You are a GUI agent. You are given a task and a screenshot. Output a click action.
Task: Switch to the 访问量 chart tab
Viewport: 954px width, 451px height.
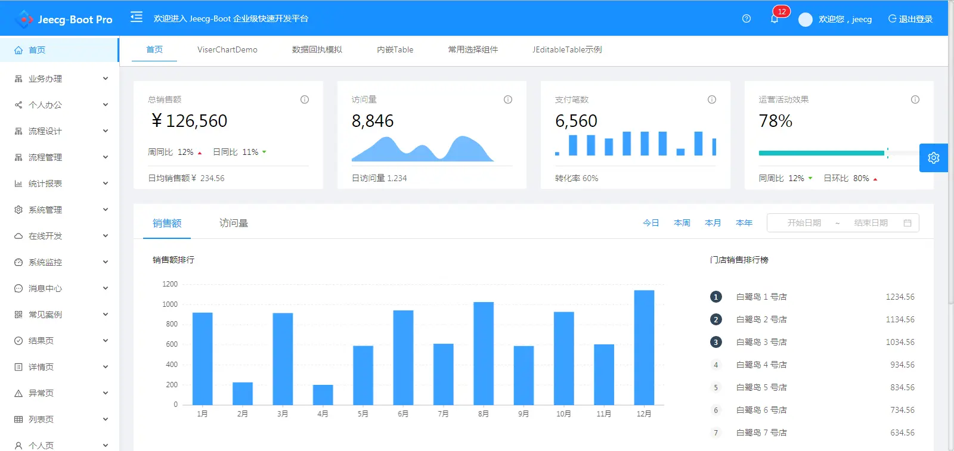point(234,223)
